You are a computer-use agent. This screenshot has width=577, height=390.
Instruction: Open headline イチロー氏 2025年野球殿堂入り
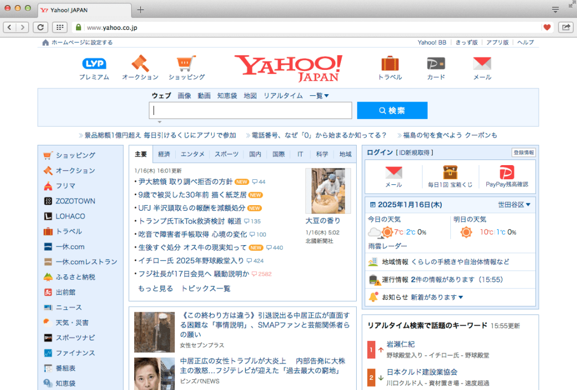tap(191, 261)
